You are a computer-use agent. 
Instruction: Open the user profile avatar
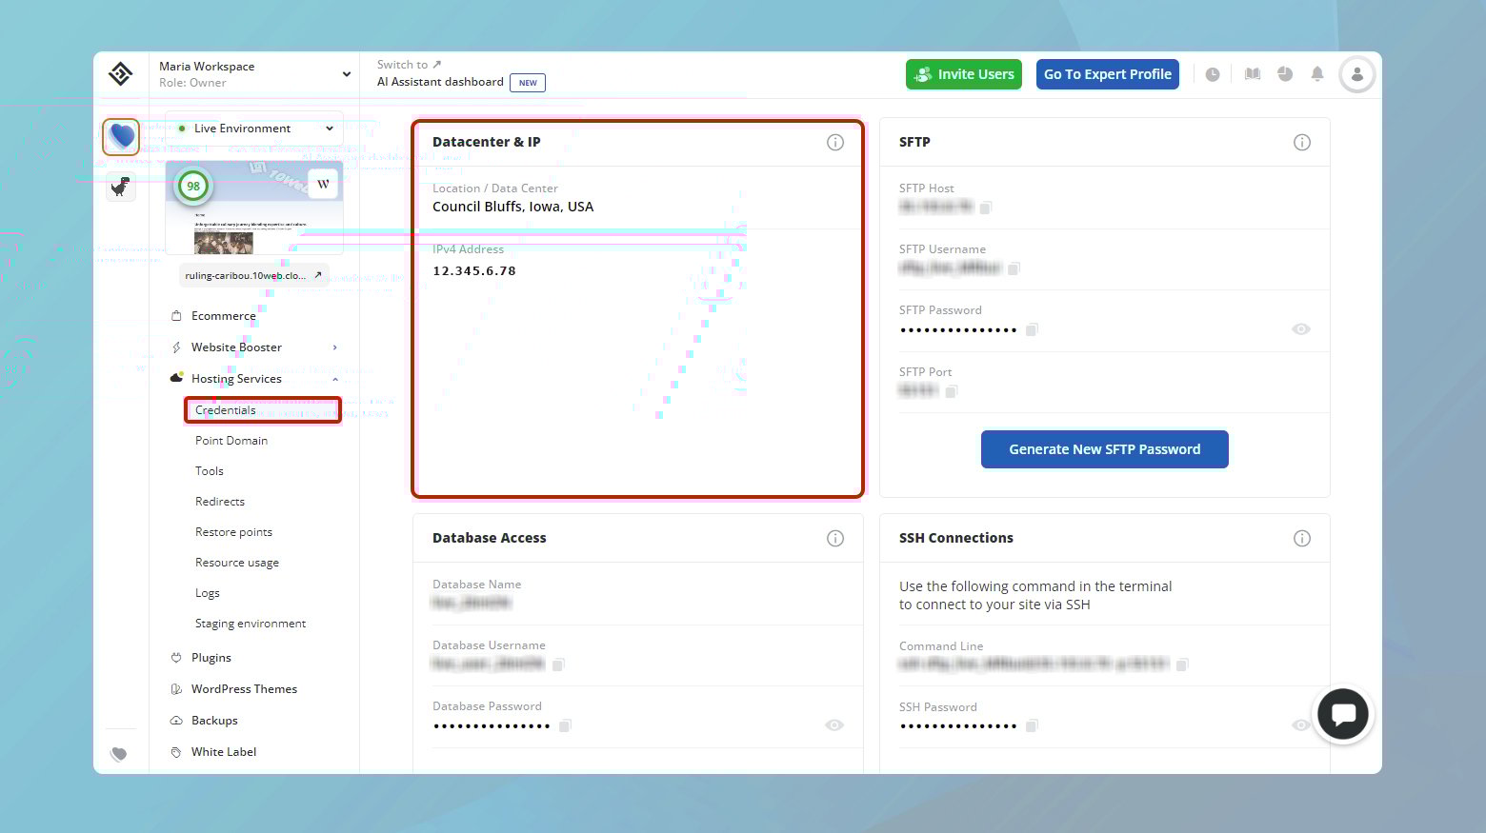click(1356, 74)
